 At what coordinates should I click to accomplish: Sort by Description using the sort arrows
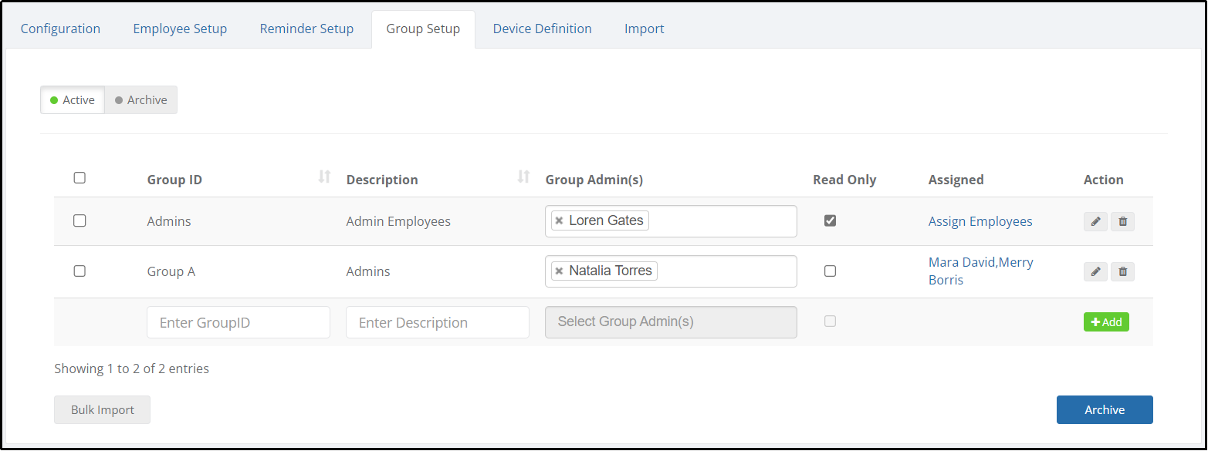[523, 177]
